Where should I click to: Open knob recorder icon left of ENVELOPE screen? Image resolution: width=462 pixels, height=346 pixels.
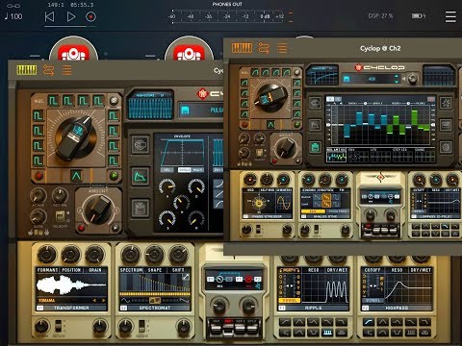point(141,145)
